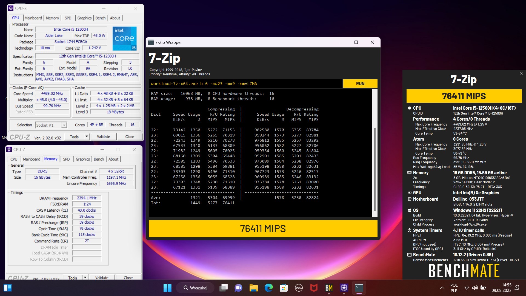The height and width of the screenshot is (296, 526).
Task: Click the Intel Core i5 logo badge
Action: click(124, 38)
